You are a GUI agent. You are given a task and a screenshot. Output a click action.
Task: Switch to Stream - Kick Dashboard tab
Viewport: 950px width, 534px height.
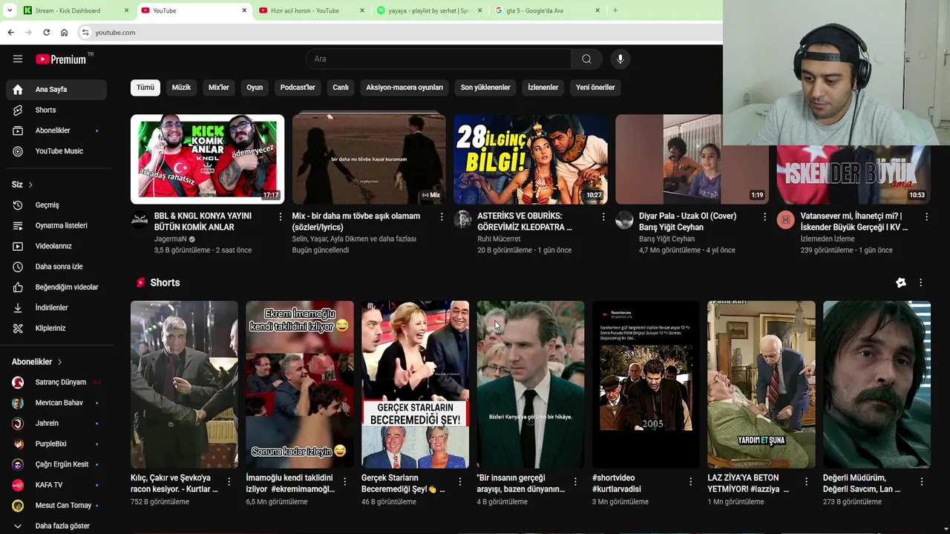pos(74,10)
